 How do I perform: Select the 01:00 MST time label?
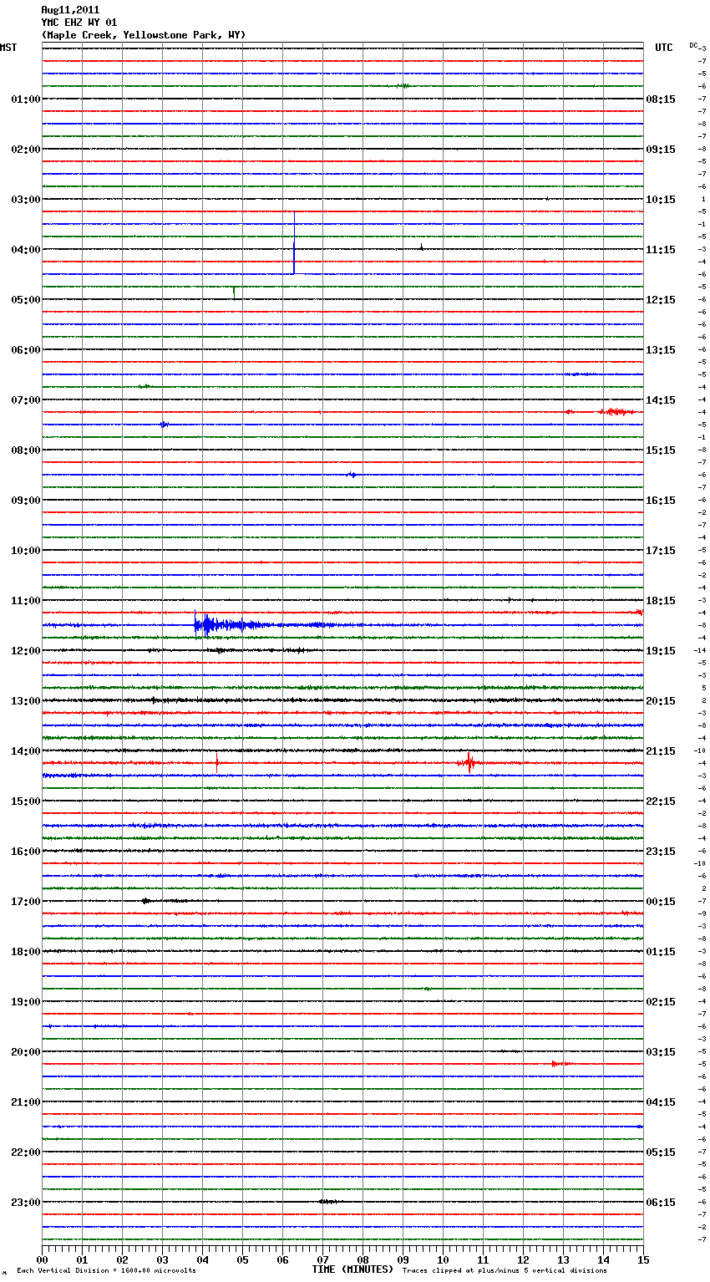[26, 99]
